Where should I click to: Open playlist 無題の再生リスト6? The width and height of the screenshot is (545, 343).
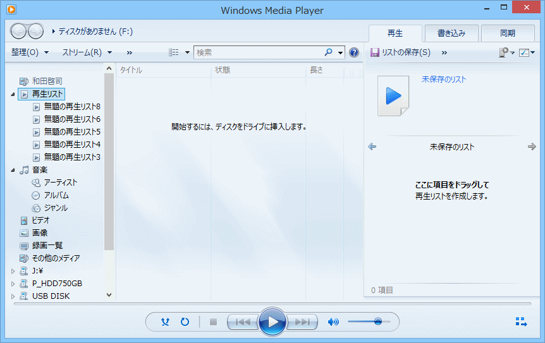pos(67,119)
